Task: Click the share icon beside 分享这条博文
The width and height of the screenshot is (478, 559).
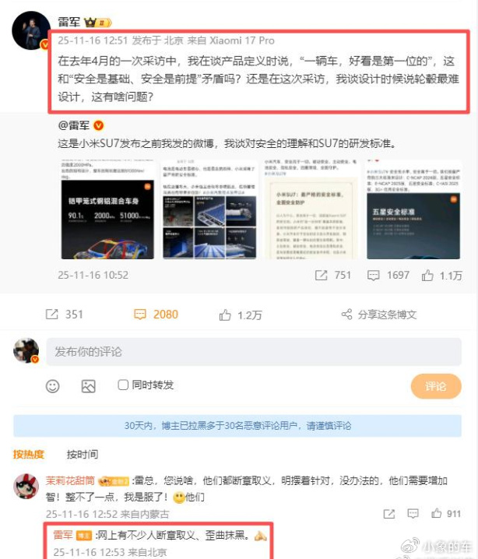Action: pos(347,315)
